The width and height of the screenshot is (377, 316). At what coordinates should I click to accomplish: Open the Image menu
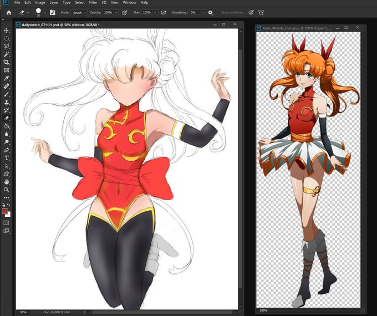(x=40, y=3)
